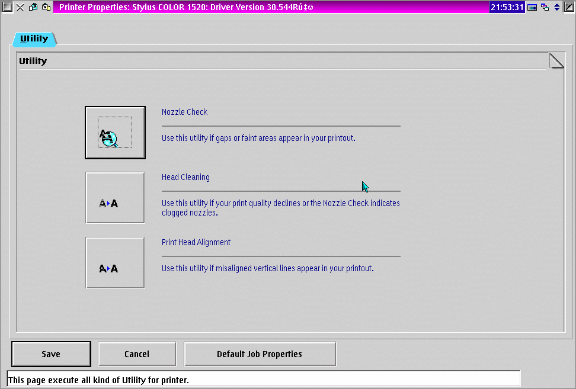Click the bold Utility page heading
Screen dimensions: 576x389
[33, 61]
